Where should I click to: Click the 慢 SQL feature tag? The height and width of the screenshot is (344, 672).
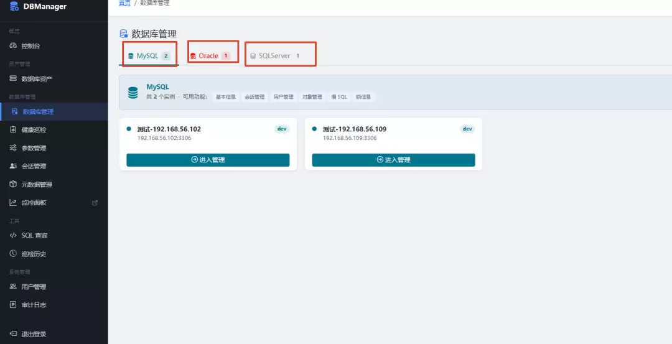(339, 97)
